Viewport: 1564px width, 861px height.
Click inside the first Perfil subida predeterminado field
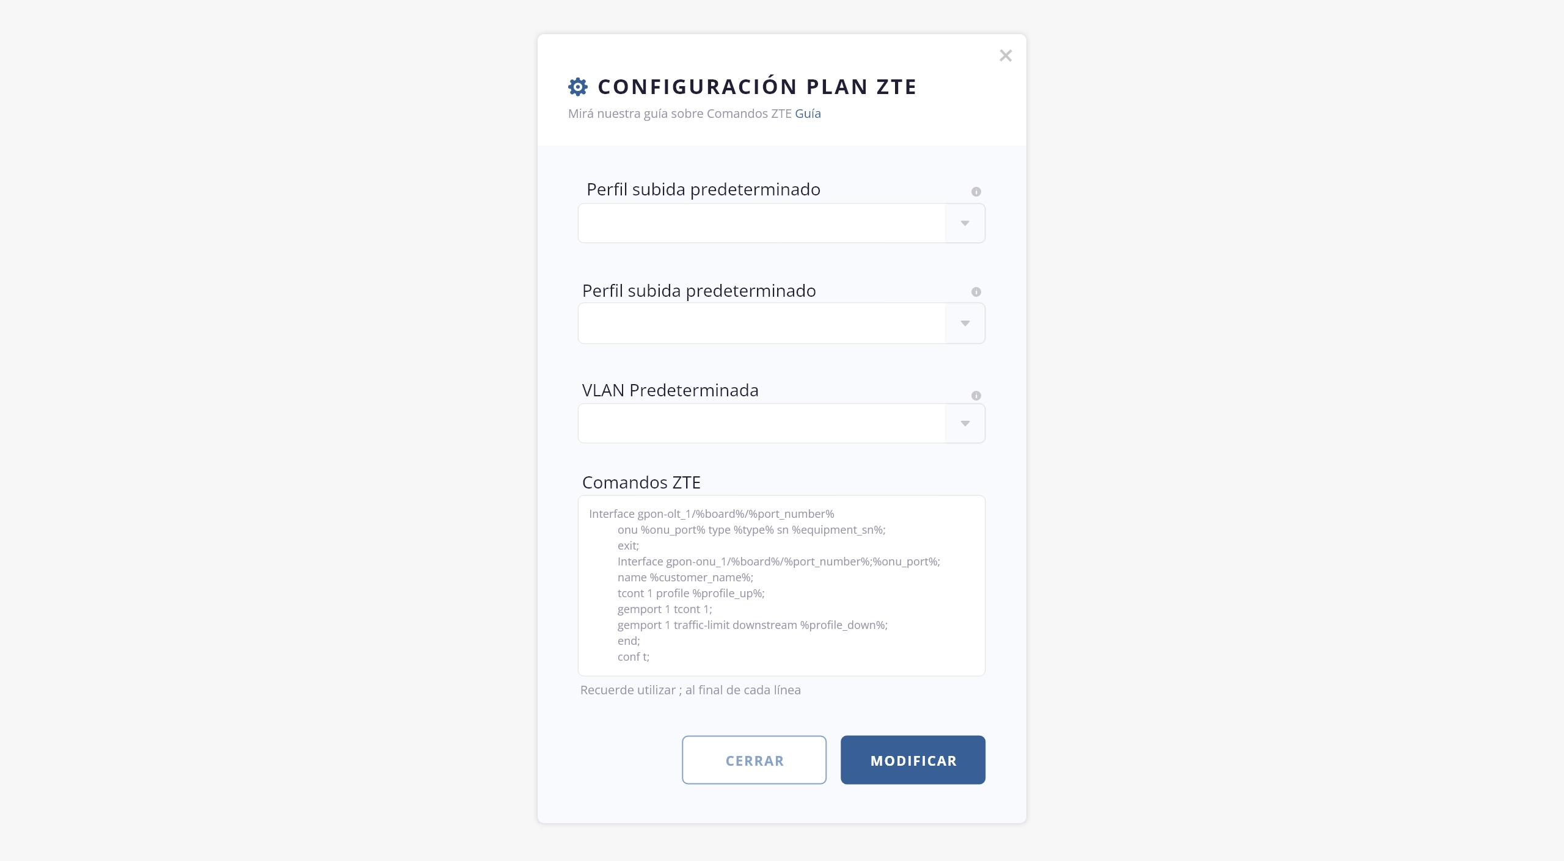click(x=761, y=223)
